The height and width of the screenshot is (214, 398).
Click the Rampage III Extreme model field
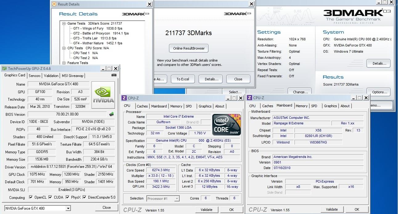coord(301,123)
